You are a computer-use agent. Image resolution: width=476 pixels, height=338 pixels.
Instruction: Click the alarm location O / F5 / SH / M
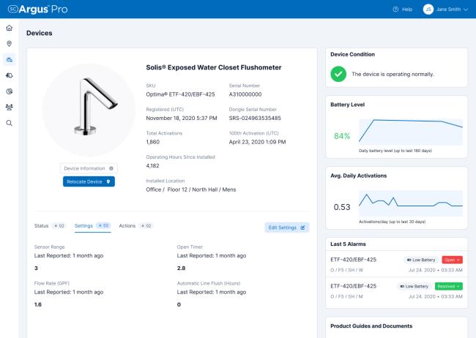[x=346, y=296]
